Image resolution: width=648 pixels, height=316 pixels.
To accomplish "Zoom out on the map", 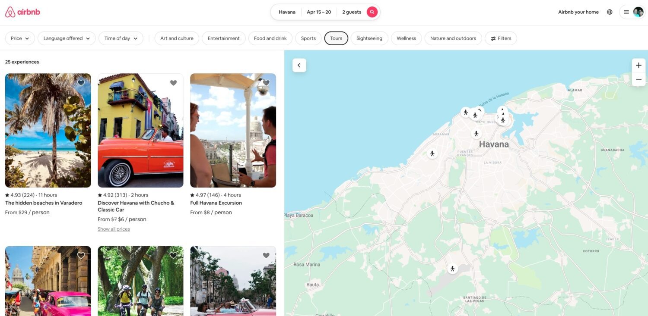I will coord(638,79).
